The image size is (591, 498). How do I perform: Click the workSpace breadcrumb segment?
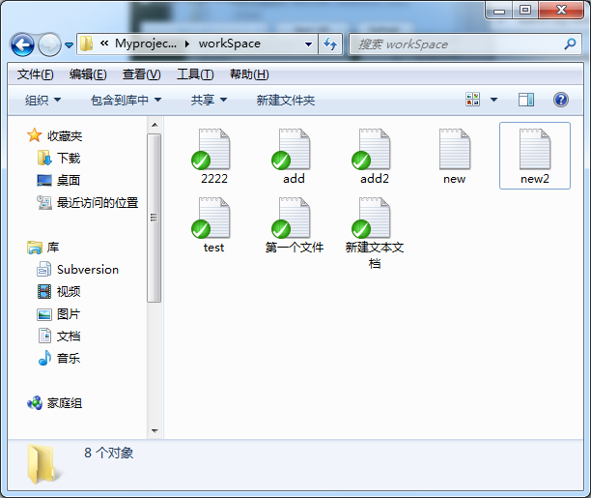click(x=229, y=44)
